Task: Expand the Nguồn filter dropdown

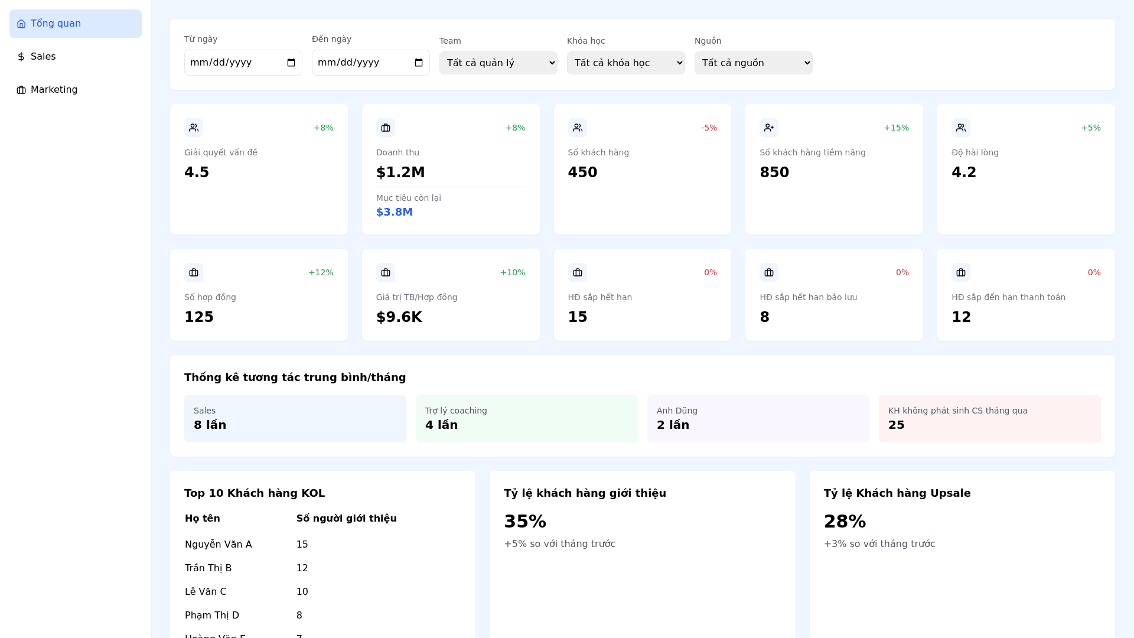Action: 753,63
